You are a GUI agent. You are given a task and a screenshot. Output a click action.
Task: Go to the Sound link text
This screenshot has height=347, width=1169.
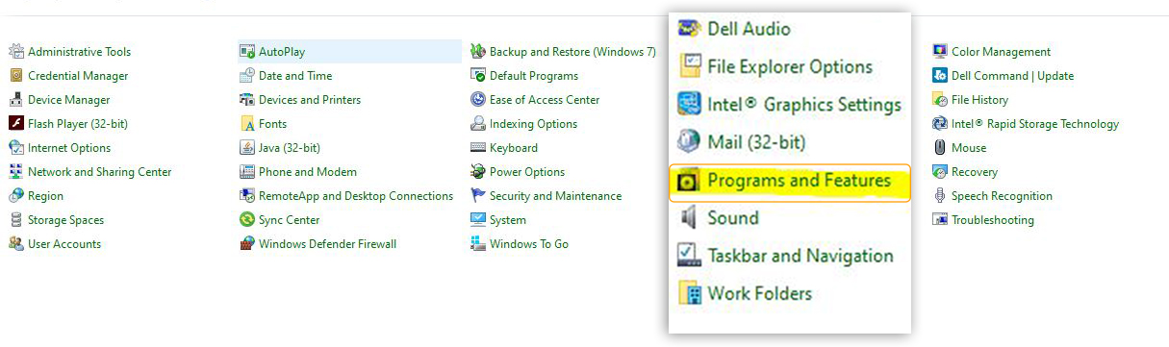(x=733, y=218)
